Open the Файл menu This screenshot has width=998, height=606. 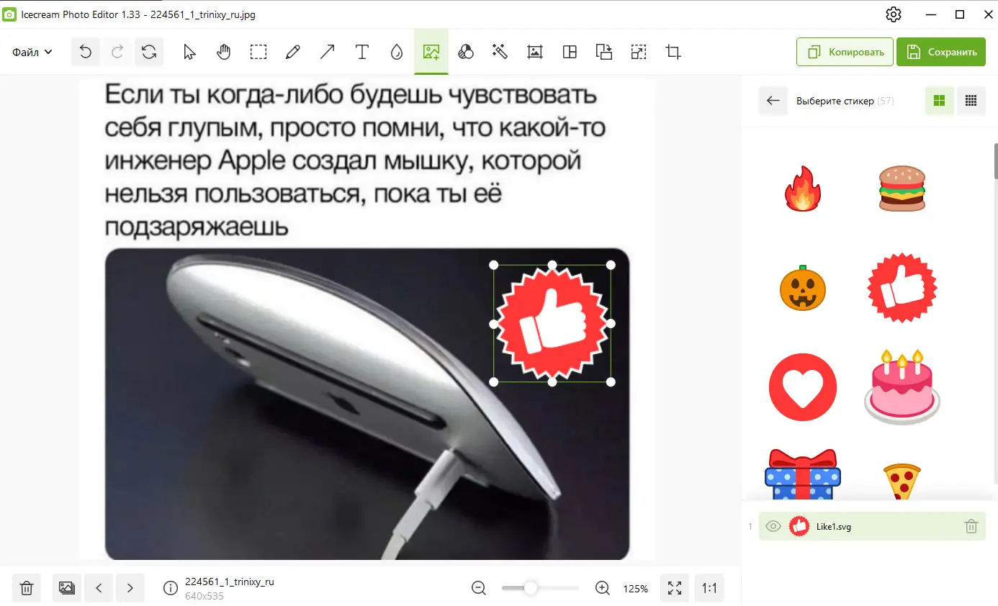30,51
